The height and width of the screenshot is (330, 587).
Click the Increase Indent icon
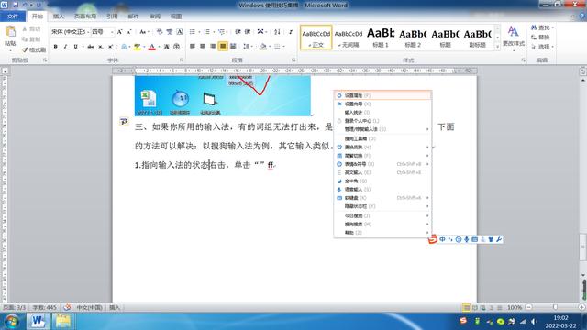click(x=247, y=32)
